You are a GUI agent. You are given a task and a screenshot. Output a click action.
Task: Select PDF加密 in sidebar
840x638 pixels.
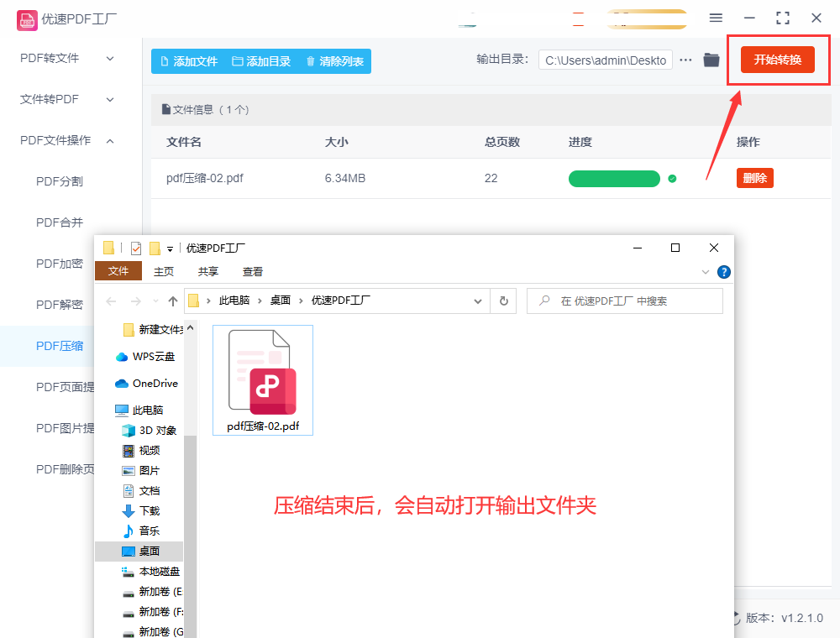(60, 264)
